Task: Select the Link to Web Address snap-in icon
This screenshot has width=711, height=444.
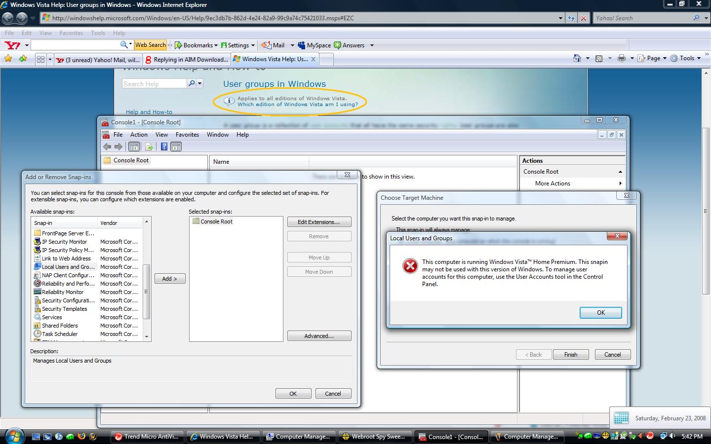Action: (38, 259)
